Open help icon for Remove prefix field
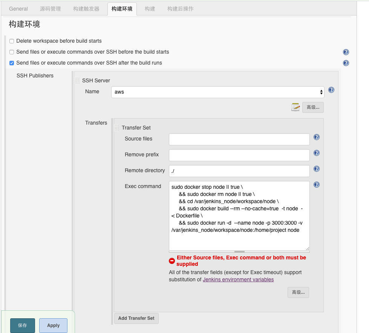The height and width of the screenshot is (333, 369). tap(317, 153)
